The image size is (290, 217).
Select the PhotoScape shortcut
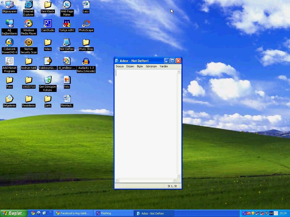click(x=86, y=26)
